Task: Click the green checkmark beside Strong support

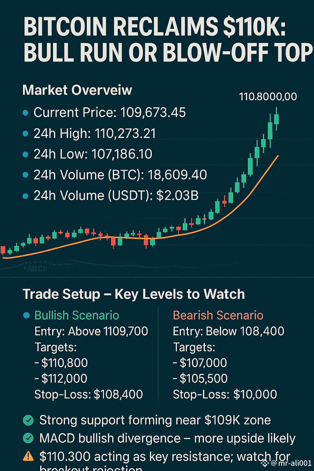Action: coord(29,420)
